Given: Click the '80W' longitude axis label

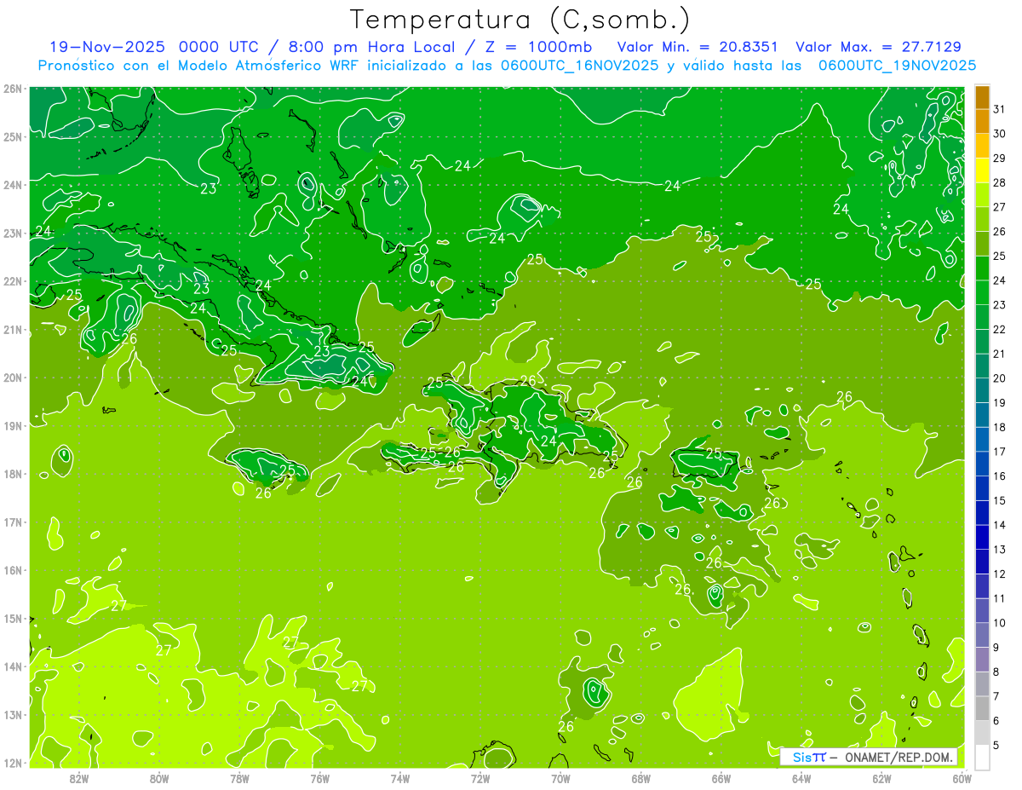Looking at the screenshot, I should click(159, 778).
